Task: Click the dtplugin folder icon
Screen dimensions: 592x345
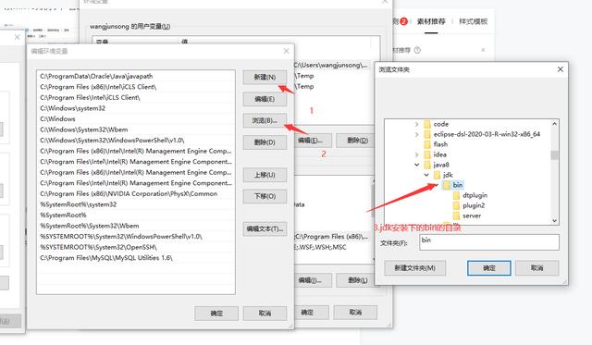Action: (456, 195)
